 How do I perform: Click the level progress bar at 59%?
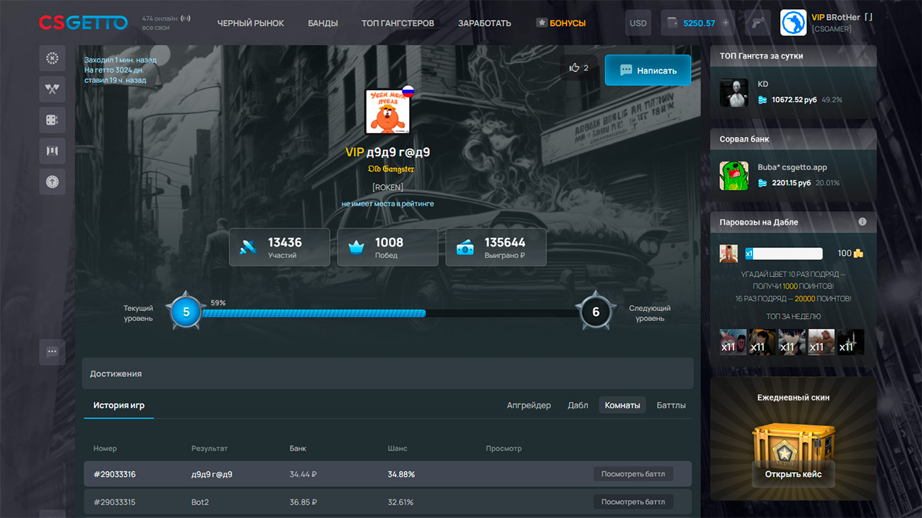pos(390,313)
